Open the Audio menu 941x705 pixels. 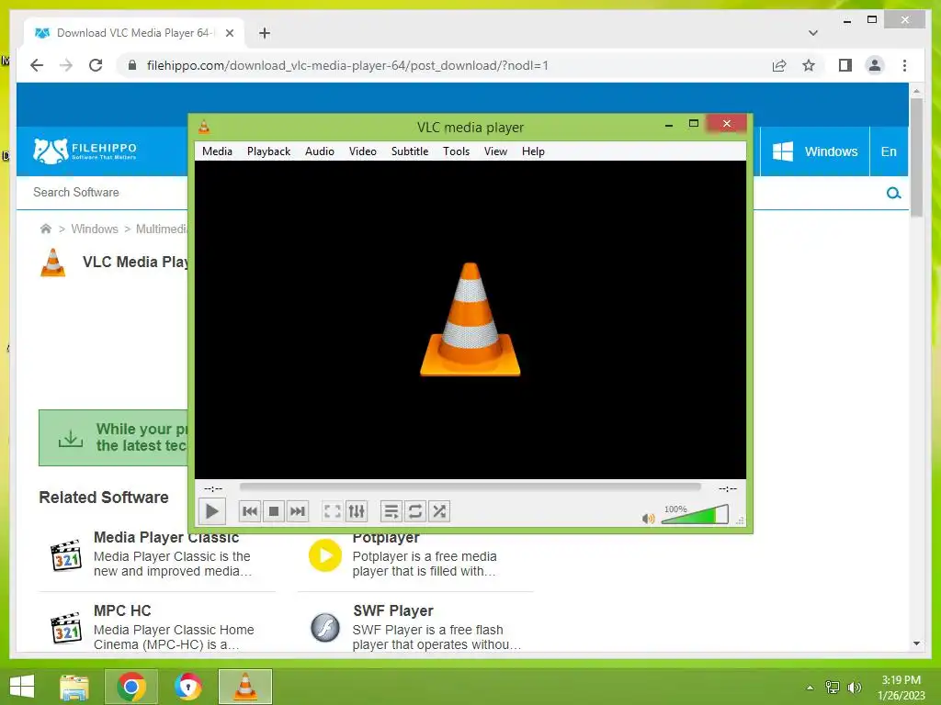(319, 151)
